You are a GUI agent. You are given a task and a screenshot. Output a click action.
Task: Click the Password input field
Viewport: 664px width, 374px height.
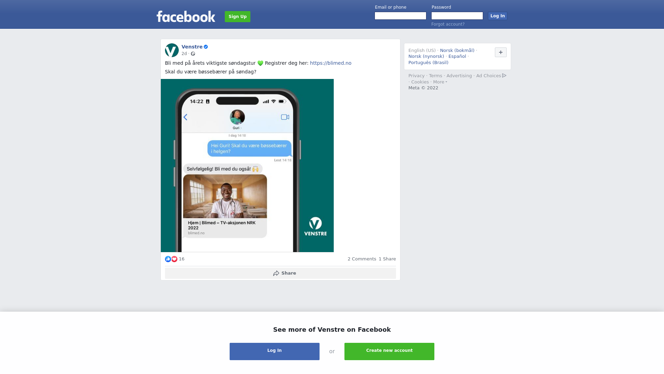pos(457,16)
